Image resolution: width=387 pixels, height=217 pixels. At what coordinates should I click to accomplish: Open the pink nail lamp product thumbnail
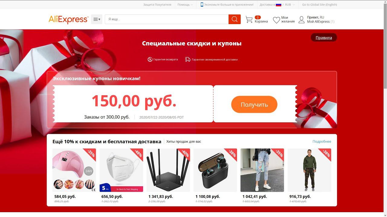coord(74,170)
